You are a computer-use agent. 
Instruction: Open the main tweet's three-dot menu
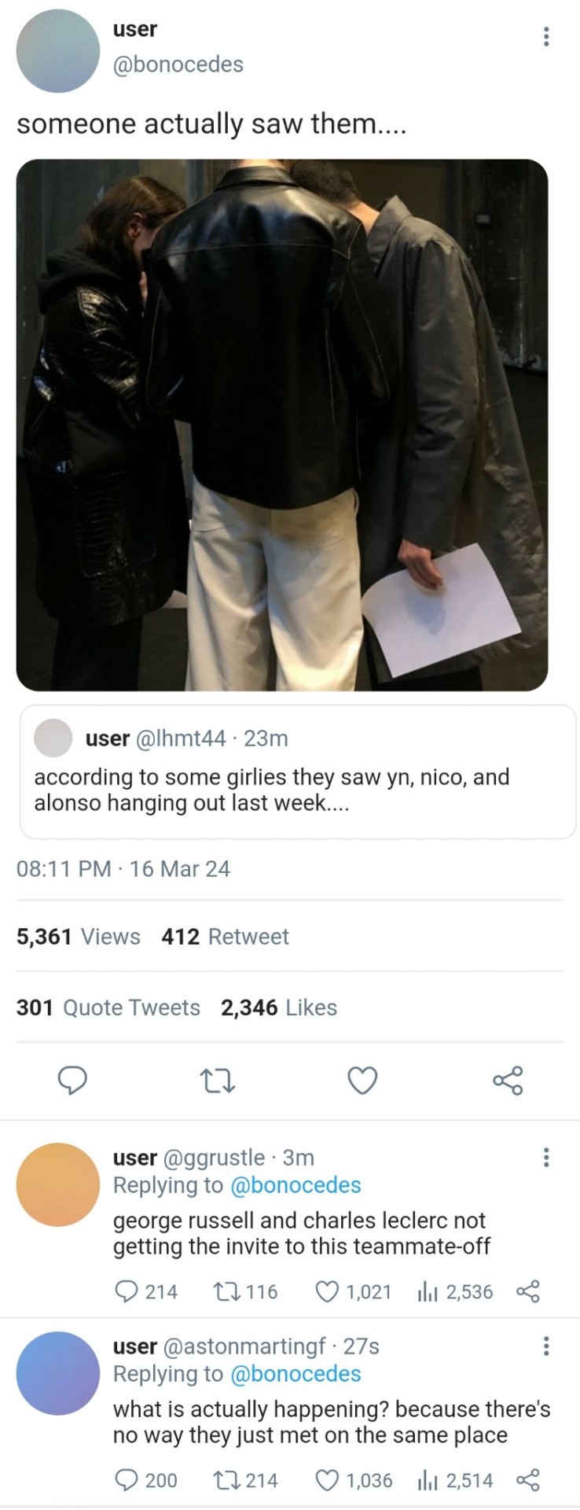click(x=546, y=36)
